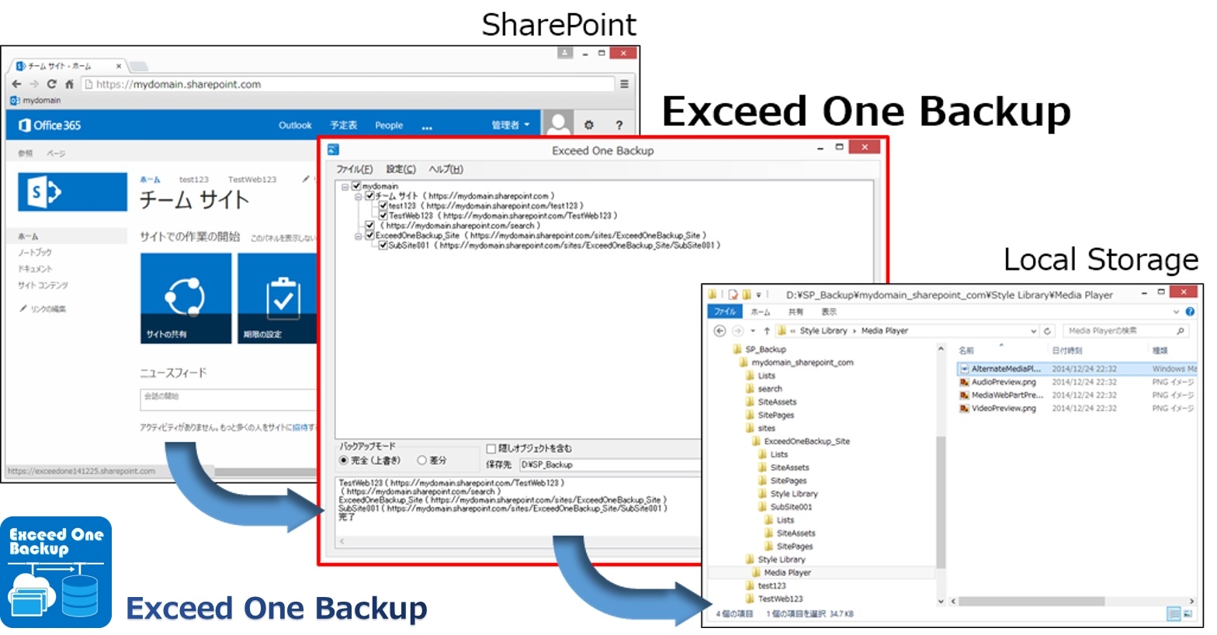Open Explorer address bar history dropdown

click(x=1033, y=331)
